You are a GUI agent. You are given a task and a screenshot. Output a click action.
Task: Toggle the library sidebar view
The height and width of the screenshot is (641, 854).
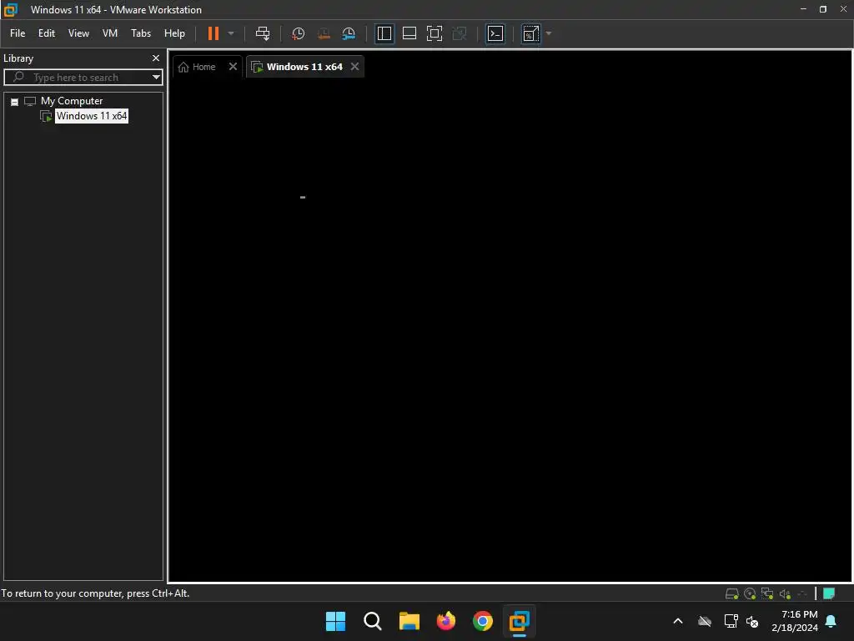tap(384, 33)
